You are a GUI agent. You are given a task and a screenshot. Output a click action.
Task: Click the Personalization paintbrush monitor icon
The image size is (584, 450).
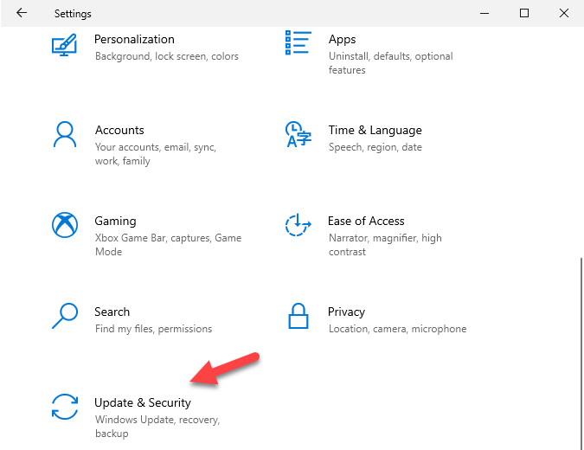click(x=64, y=45)
